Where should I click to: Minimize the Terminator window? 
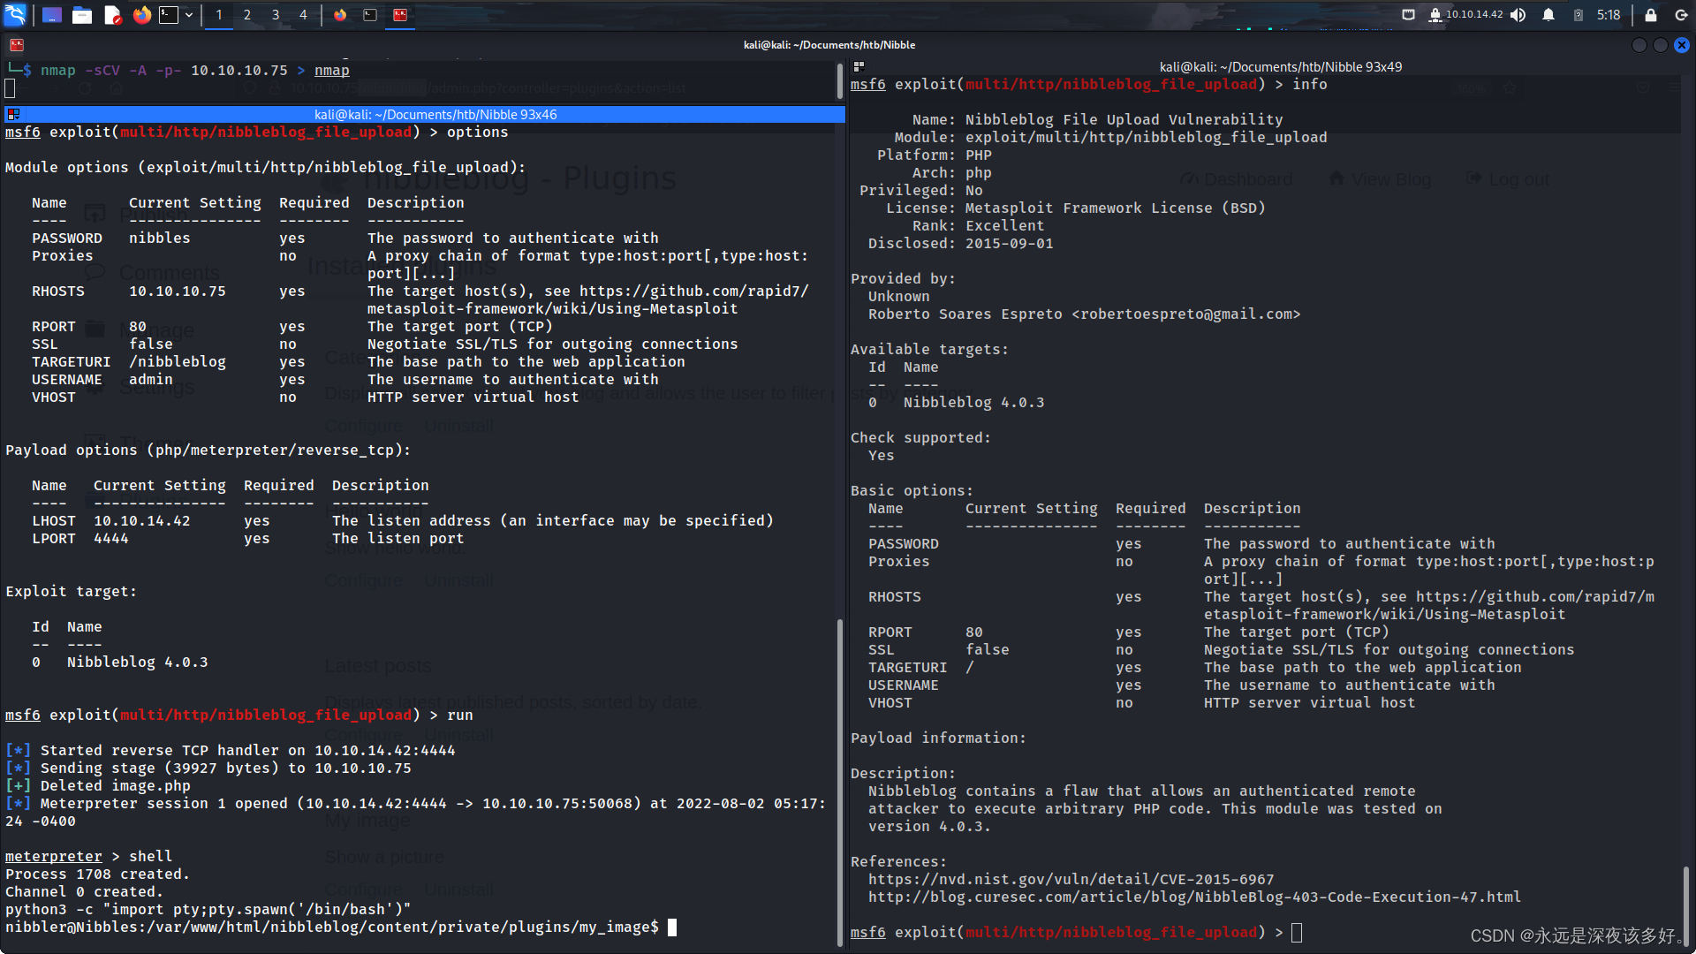[1639, 45]
